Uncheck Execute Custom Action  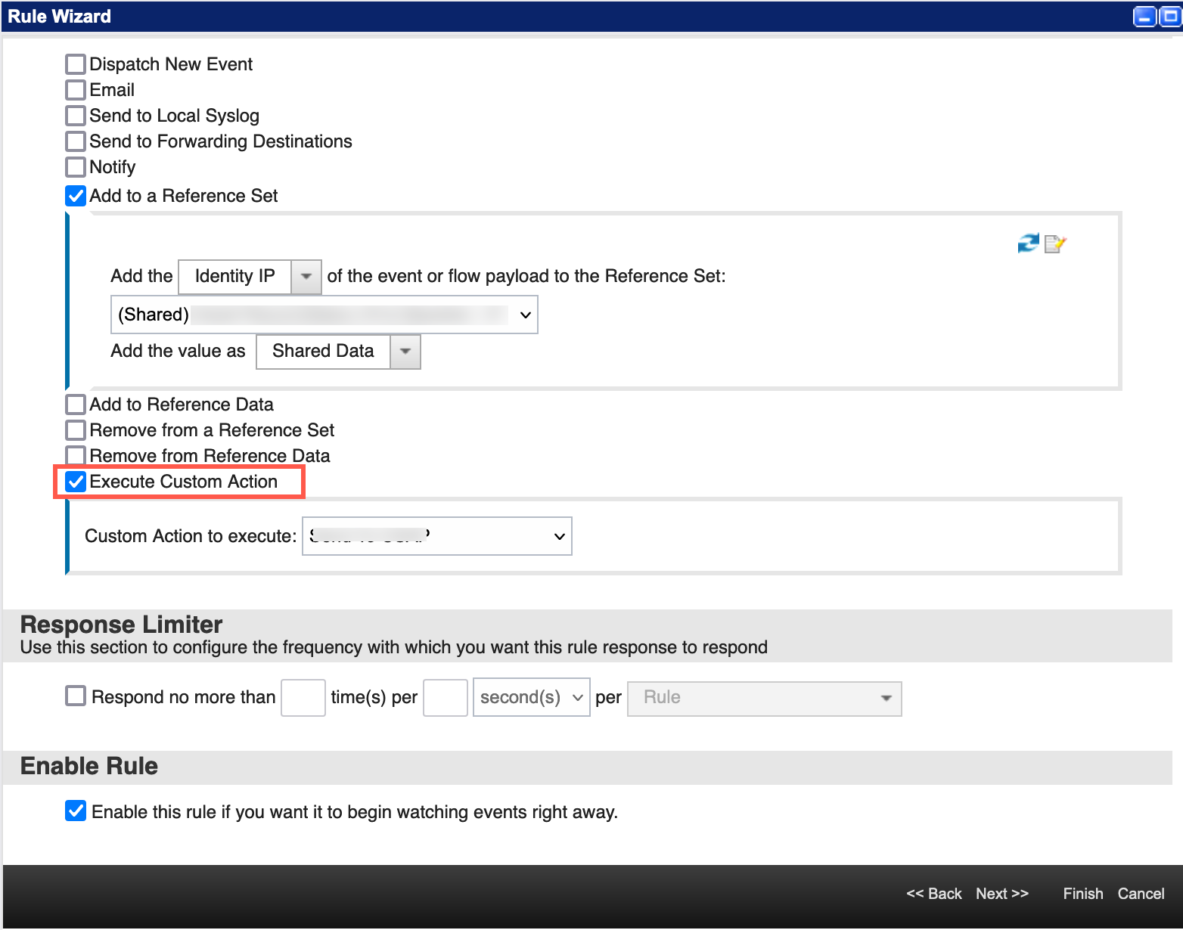pos(76,482)
